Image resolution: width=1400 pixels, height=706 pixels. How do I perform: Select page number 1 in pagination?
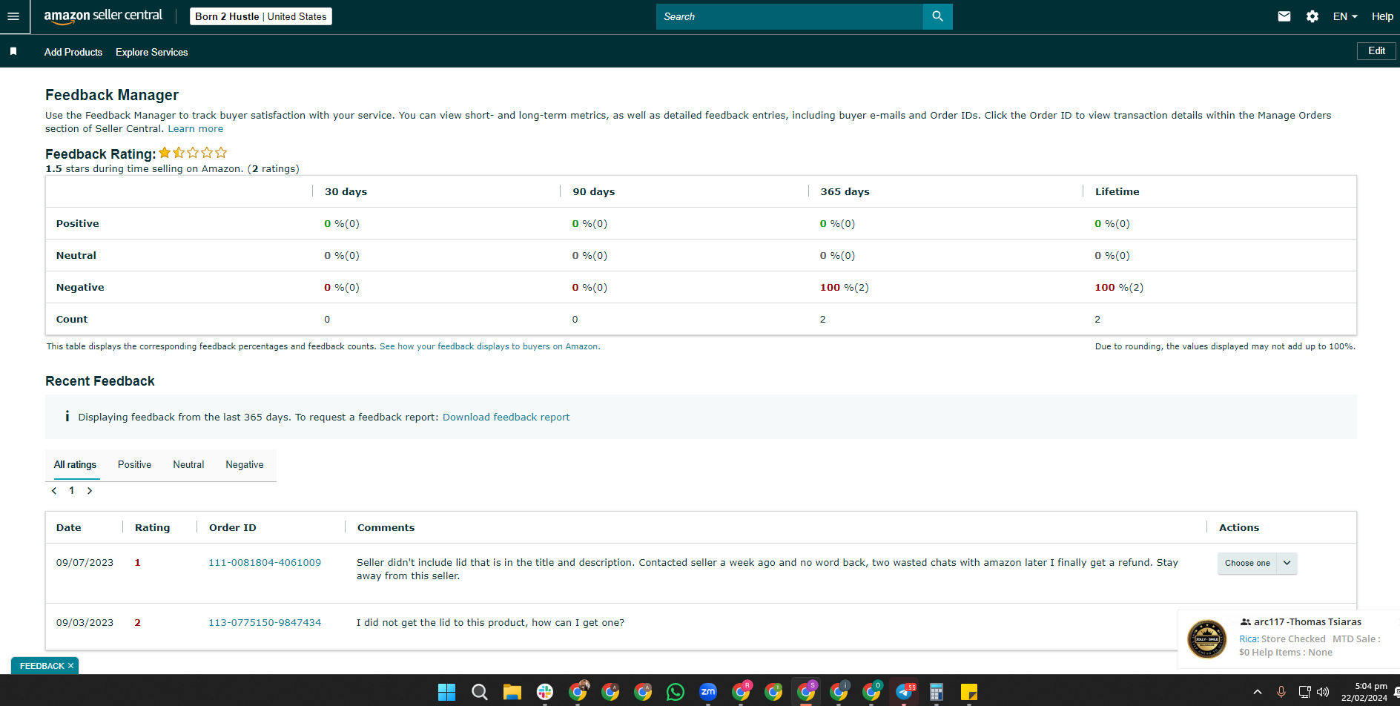pos(72,491)
